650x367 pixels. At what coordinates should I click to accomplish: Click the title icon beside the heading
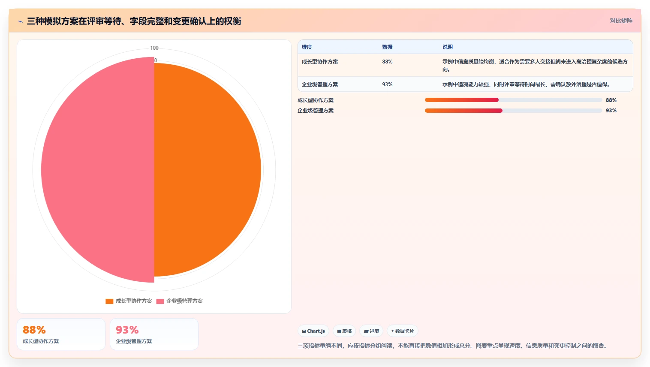pyautogui.click(x=20, y=21)
